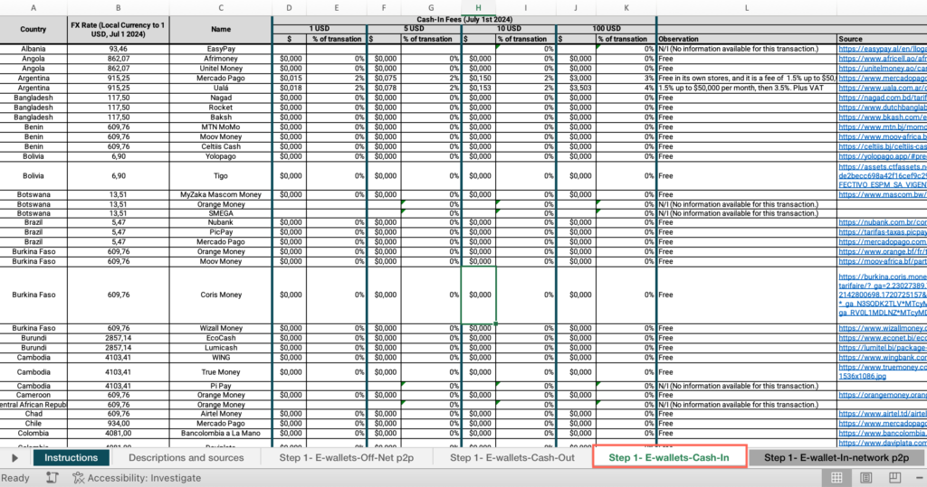Click the 10 USD header cell
The image size is (927, 487).
(509, 28)
